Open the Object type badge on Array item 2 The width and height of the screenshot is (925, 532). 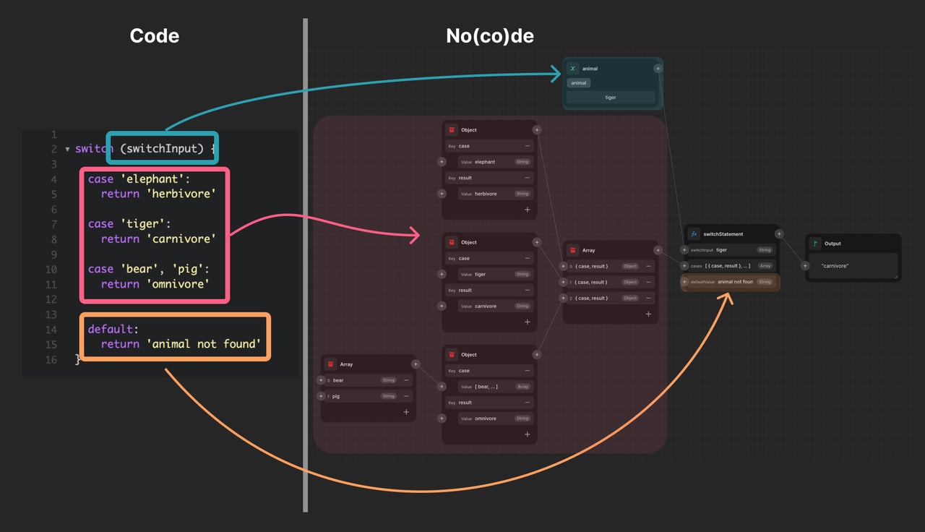pos(630,298)
